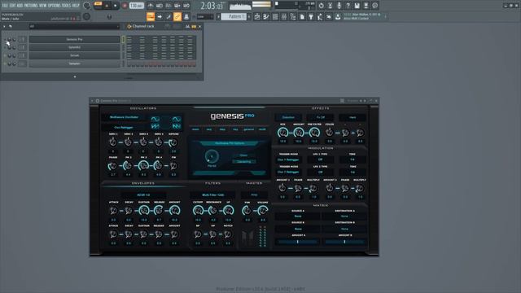Viewport: 521px width, 293px height.
Task: Adjust Genesis Pro channel pan knob
Action: click(x=9, y=40)
